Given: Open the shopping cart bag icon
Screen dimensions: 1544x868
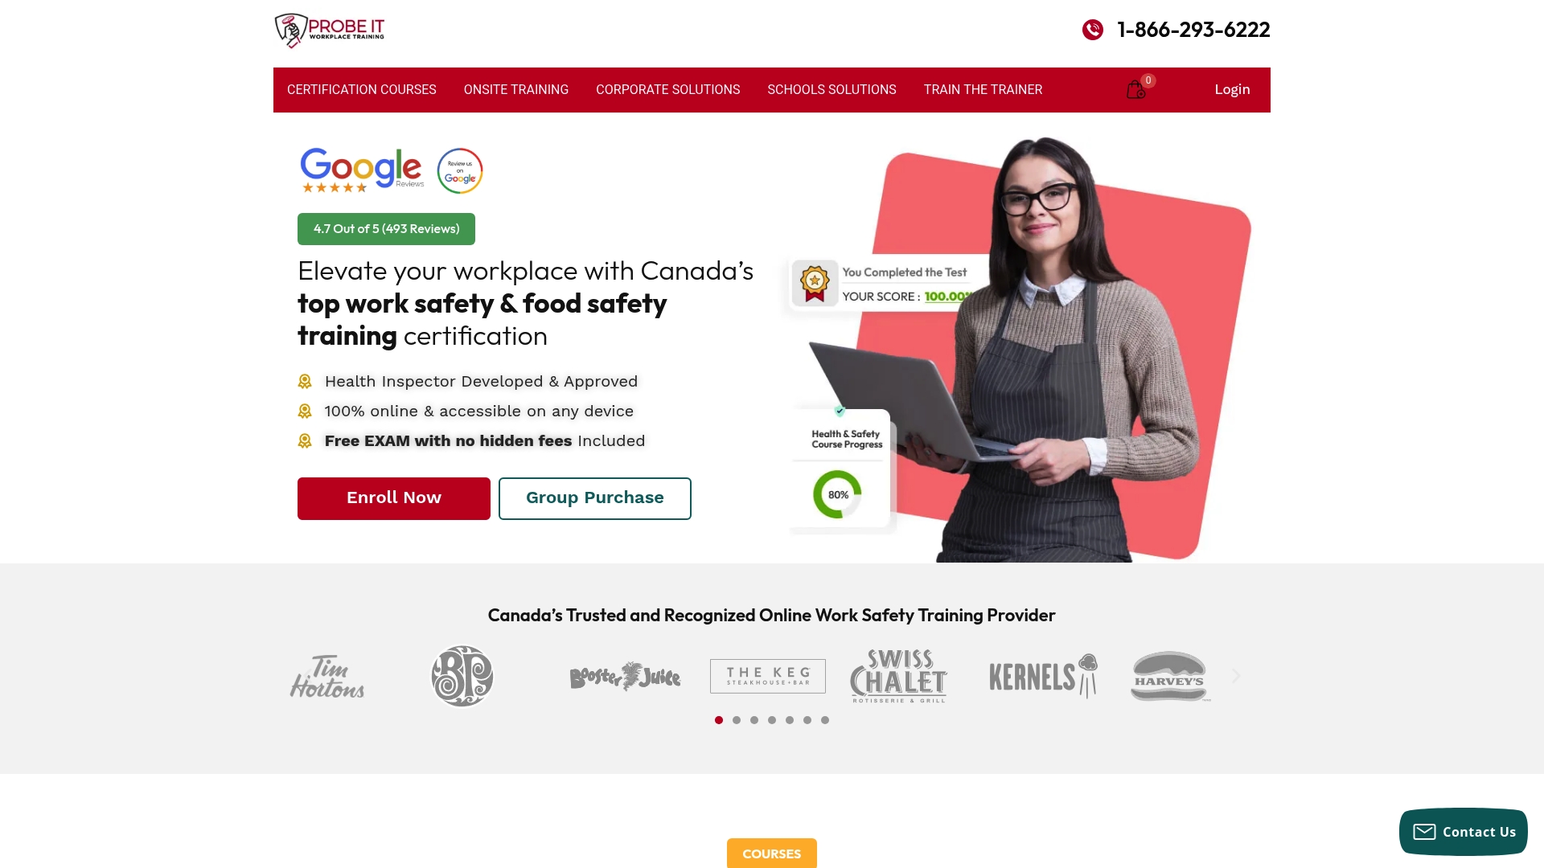Looking at the screenshot, I should pyautogui.click(x=1135, y=89).
